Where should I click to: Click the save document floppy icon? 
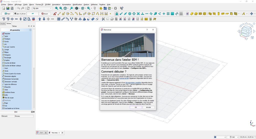tap(12, 8)
